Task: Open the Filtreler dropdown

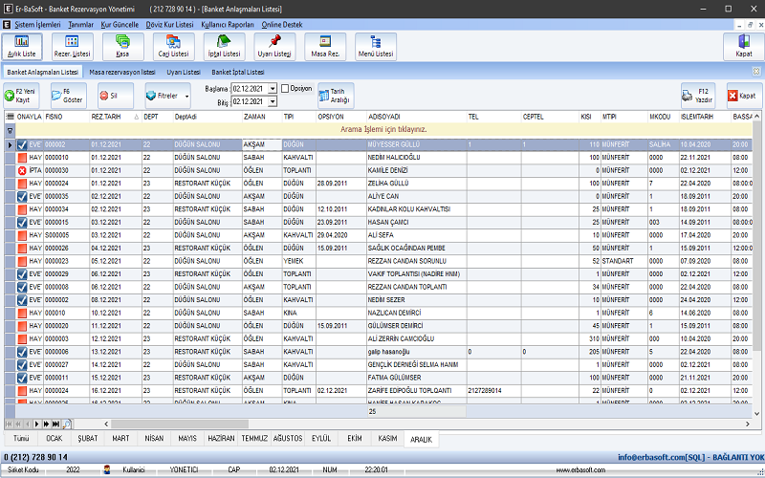Action: tap(166, 96)
